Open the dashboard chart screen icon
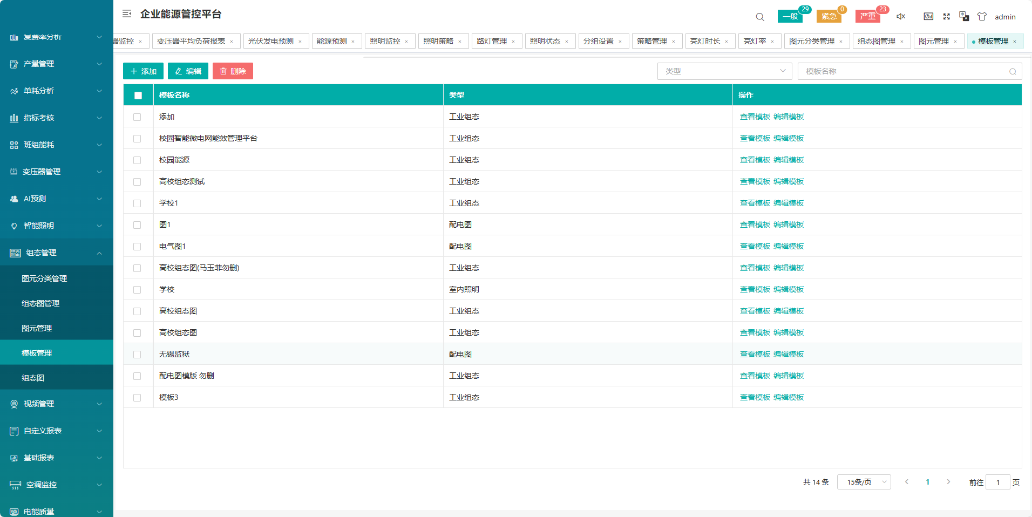The height and width of the screenshot is (517, 1032). (928, 17)
